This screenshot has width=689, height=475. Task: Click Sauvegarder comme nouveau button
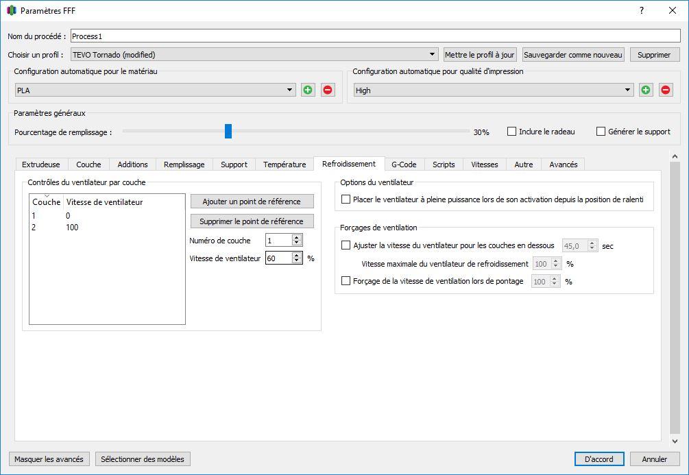[x=573, y=54]
